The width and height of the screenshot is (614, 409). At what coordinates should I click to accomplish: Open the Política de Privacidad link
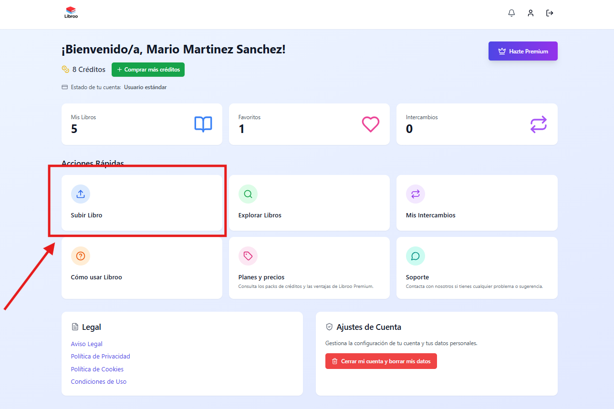[101, 356]
